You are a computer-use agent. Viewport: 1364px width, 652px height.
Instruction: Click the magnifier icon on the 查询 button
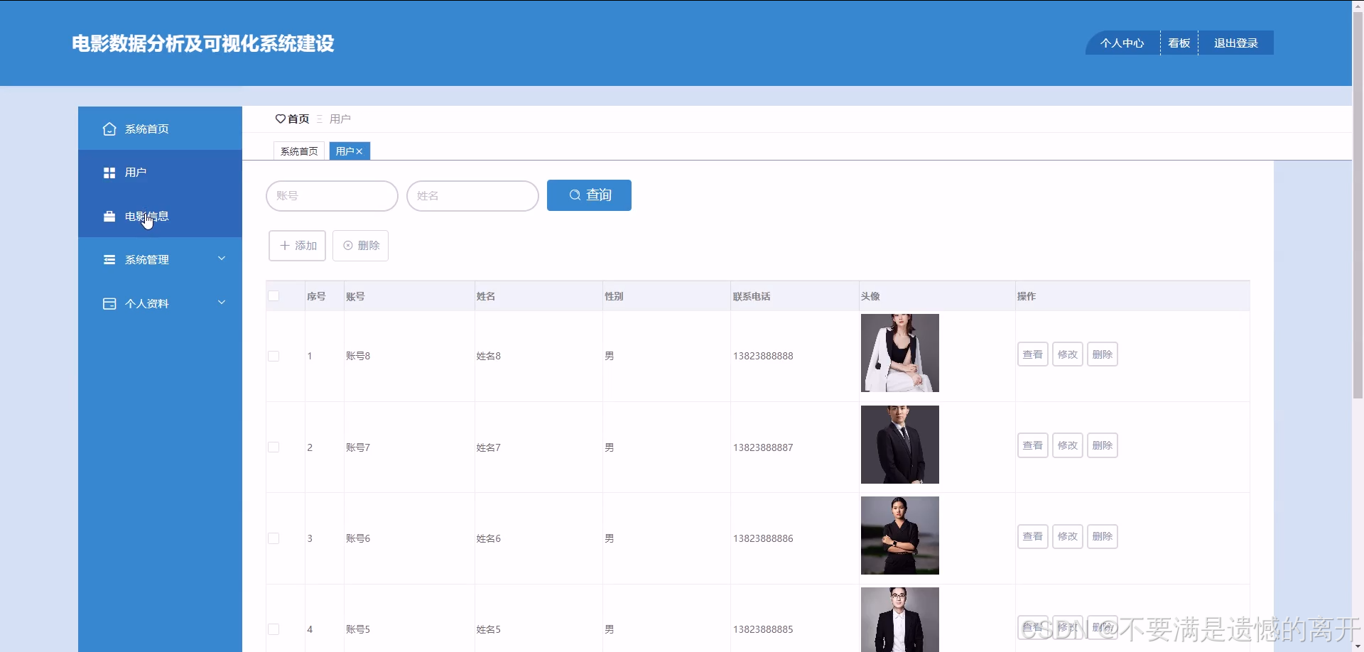click(575, 195)
